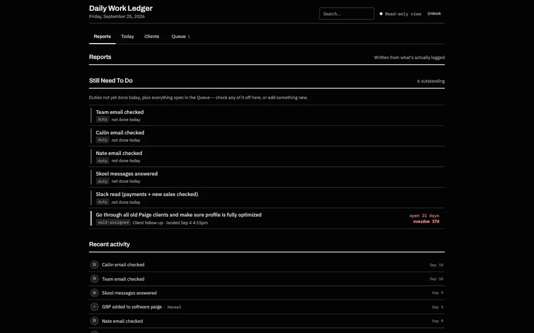Click the date 'Friday, September 25, 2026'
The height and width of the screenshot is (333, 534).
point(117,16)
